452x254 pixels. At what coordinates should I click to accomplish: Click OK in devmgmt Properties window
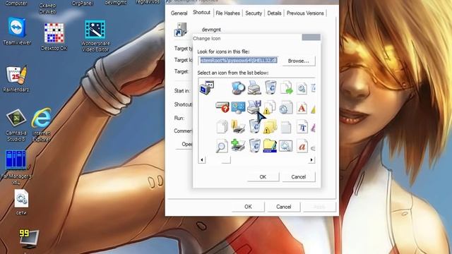[248, 207]
